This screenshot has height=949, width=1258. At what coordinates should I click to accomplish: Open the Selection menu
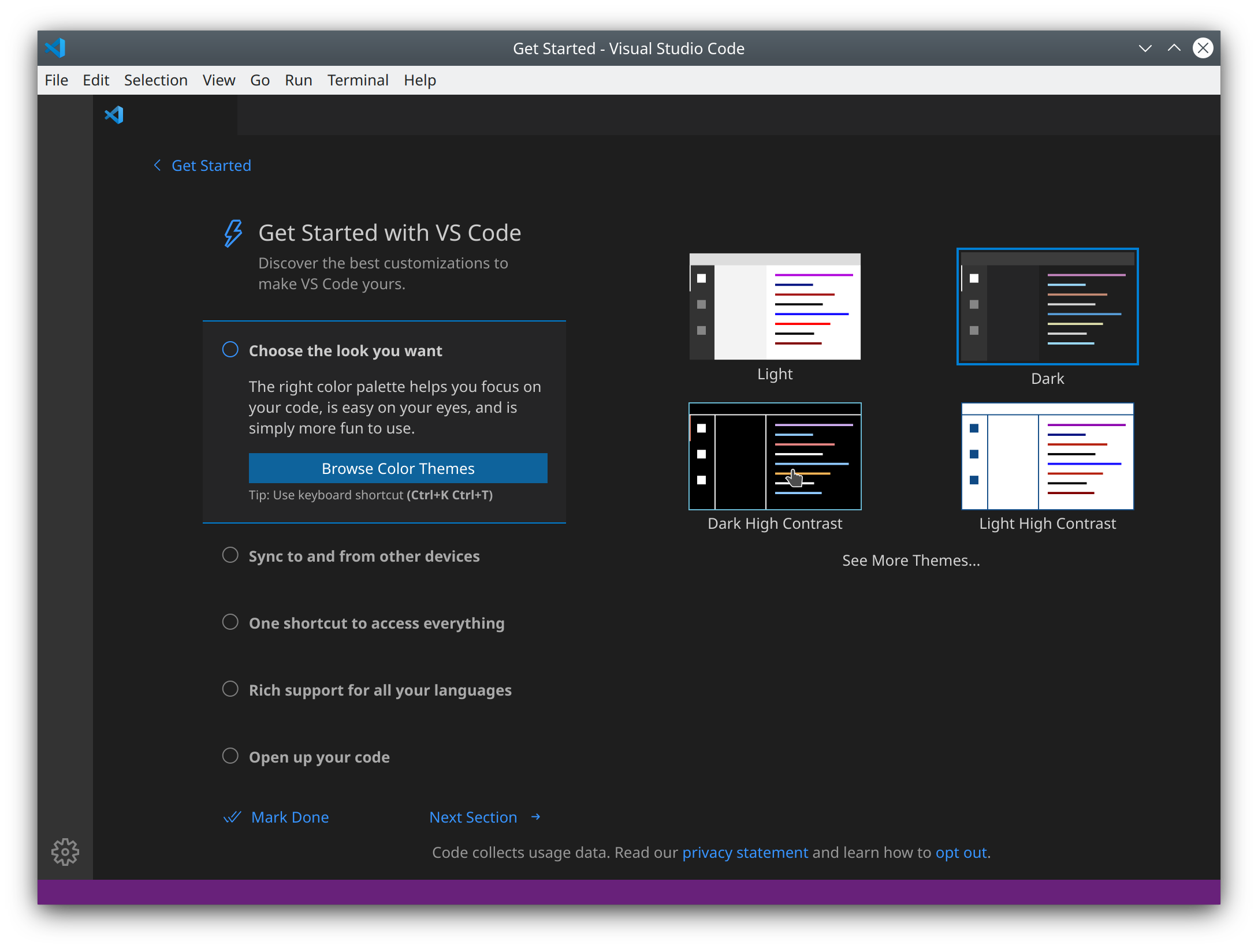155,80
